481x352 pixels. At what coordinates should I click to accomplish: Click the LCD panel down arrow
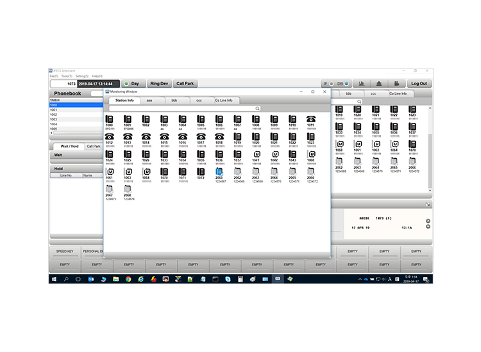click(x=428, y=227)
